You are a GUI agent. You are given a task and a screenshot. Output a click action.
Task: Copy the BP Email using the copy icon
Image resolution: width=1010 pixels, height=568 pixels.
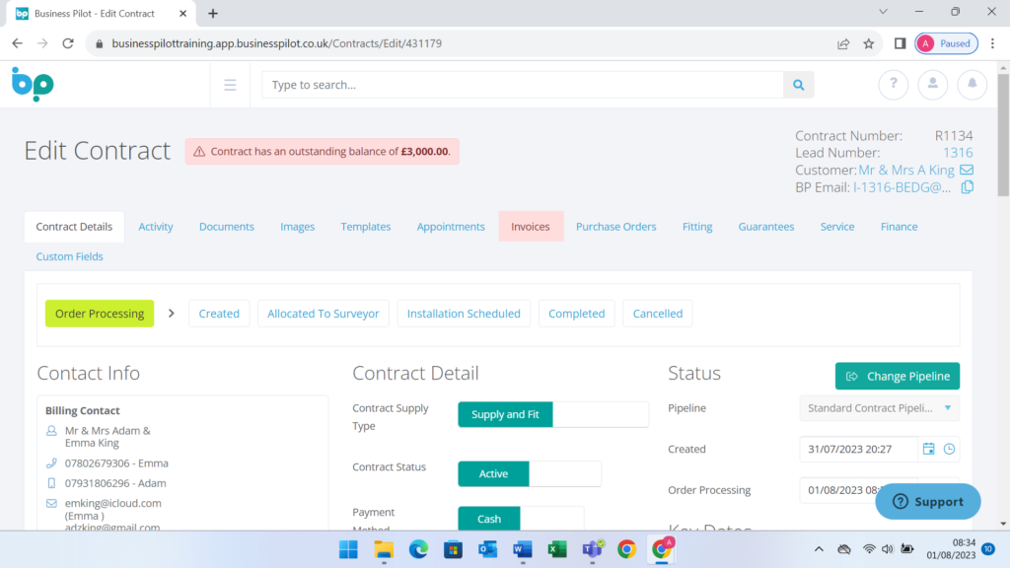click(968, 186)
